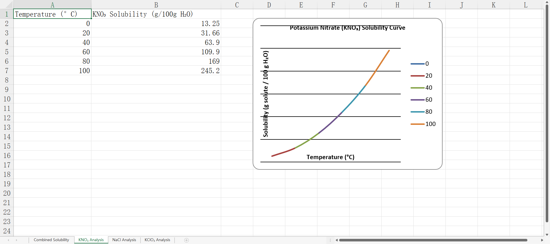Click legend entry 60 in chart
This screenshot has width=550, height=244.
tap(421, 100)
